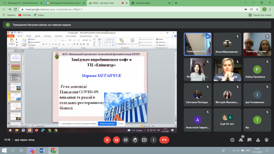This screenshot has height=154, width=274.
Task: Close the Новая вкладка tab
Action: tap(169, 3)
